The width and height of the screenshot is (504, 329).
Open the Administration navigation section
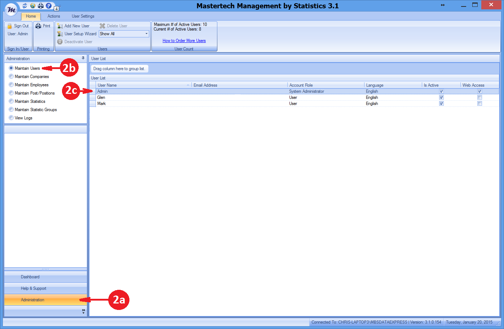click(x=45, y=300)
